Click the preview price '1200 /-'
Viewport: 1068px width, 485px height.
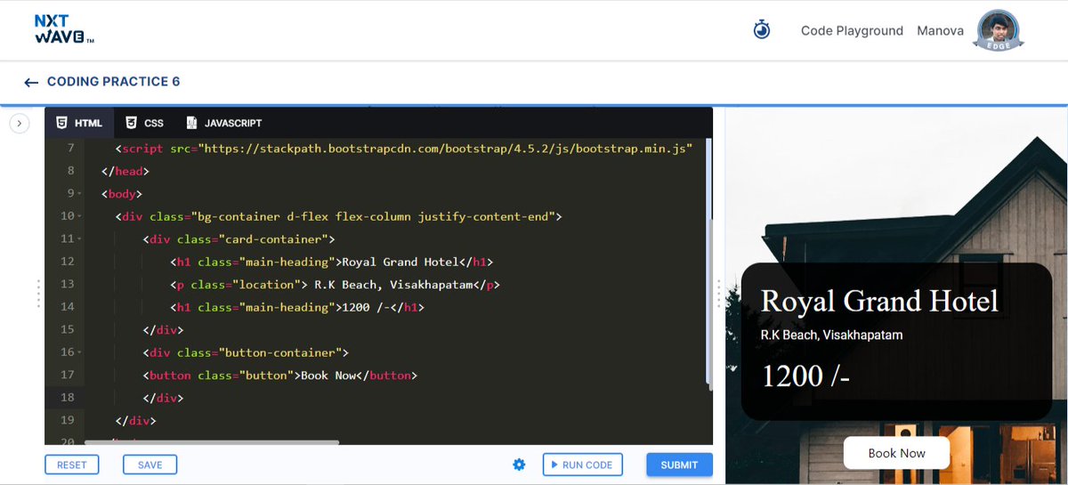(x=805, y=376)
